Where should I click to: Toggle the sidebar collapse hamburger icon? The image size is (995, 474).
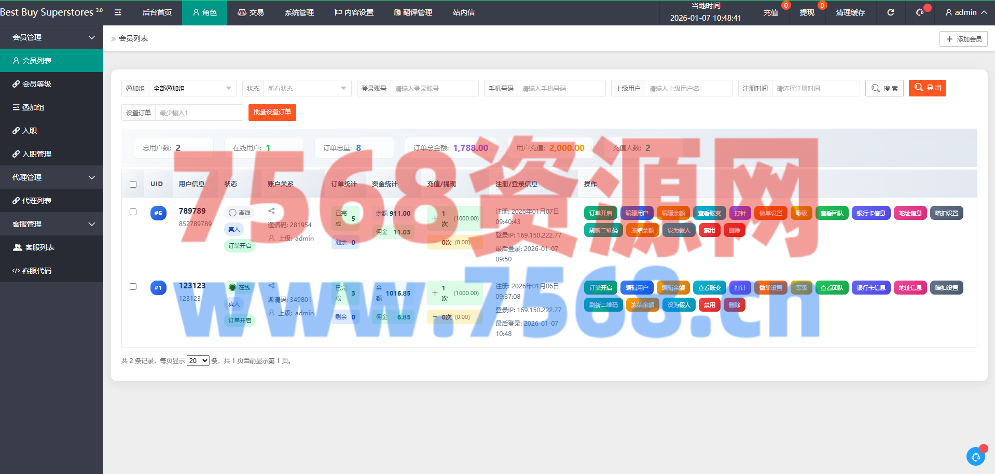click(118, 12)
